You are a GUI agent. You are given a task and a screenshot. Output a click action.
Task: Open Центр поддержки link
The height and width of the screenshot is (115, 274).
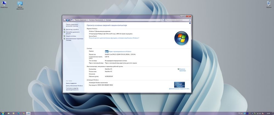71,83
